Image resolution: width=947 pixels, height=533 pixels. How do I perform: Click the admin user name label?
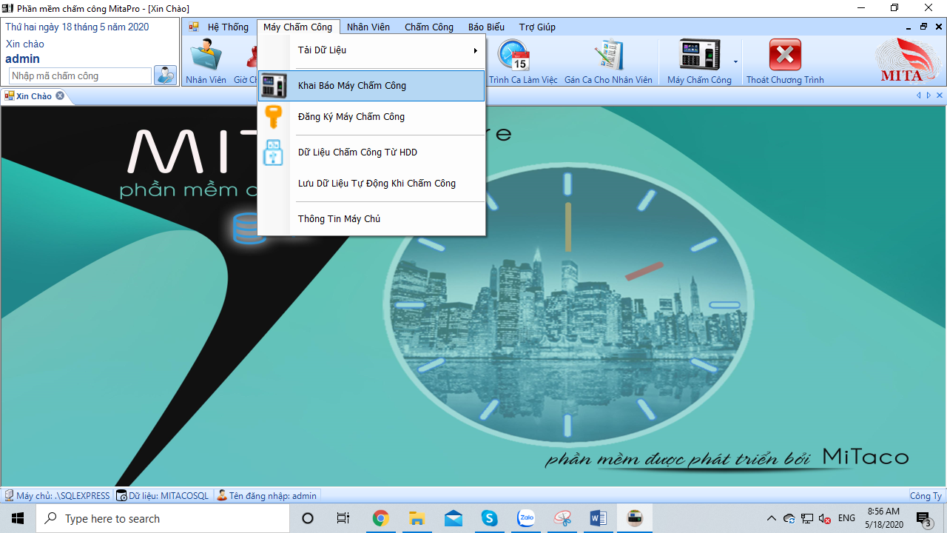pyautogui.click(x=23, y=59)
